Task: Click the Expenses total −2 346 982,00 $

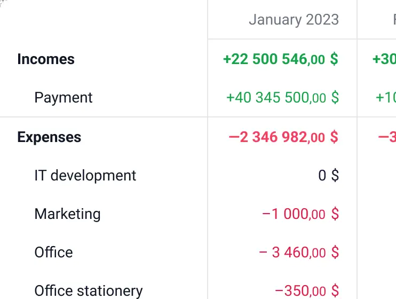Action: [283, 137]
